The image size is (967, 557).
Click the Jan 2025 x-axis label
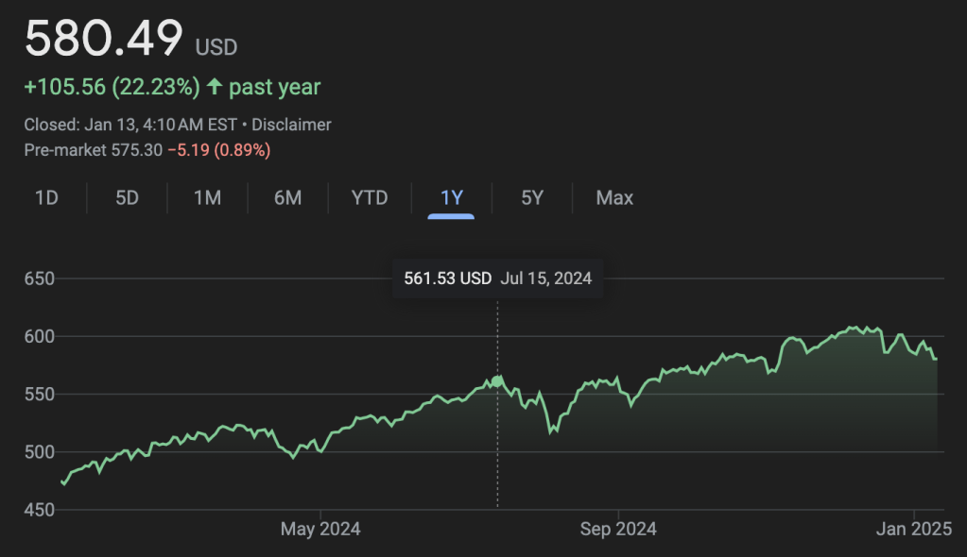[x=914, y=529]
